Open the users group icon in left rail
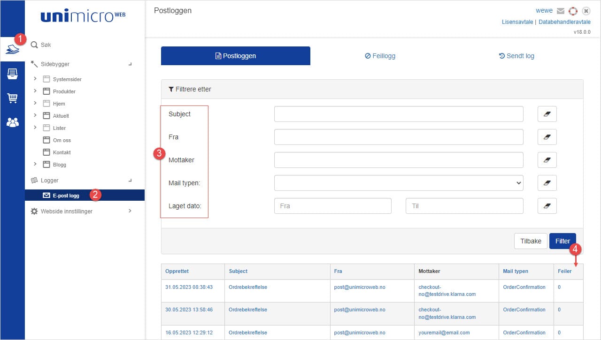The image size is (601, 340). (x=12, y=122)
